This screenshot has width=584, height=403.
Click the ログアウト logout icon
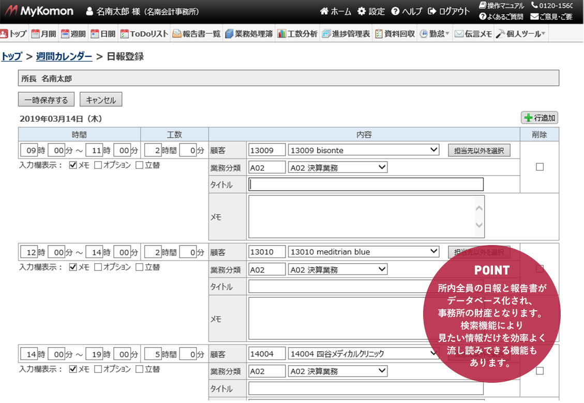432,11
